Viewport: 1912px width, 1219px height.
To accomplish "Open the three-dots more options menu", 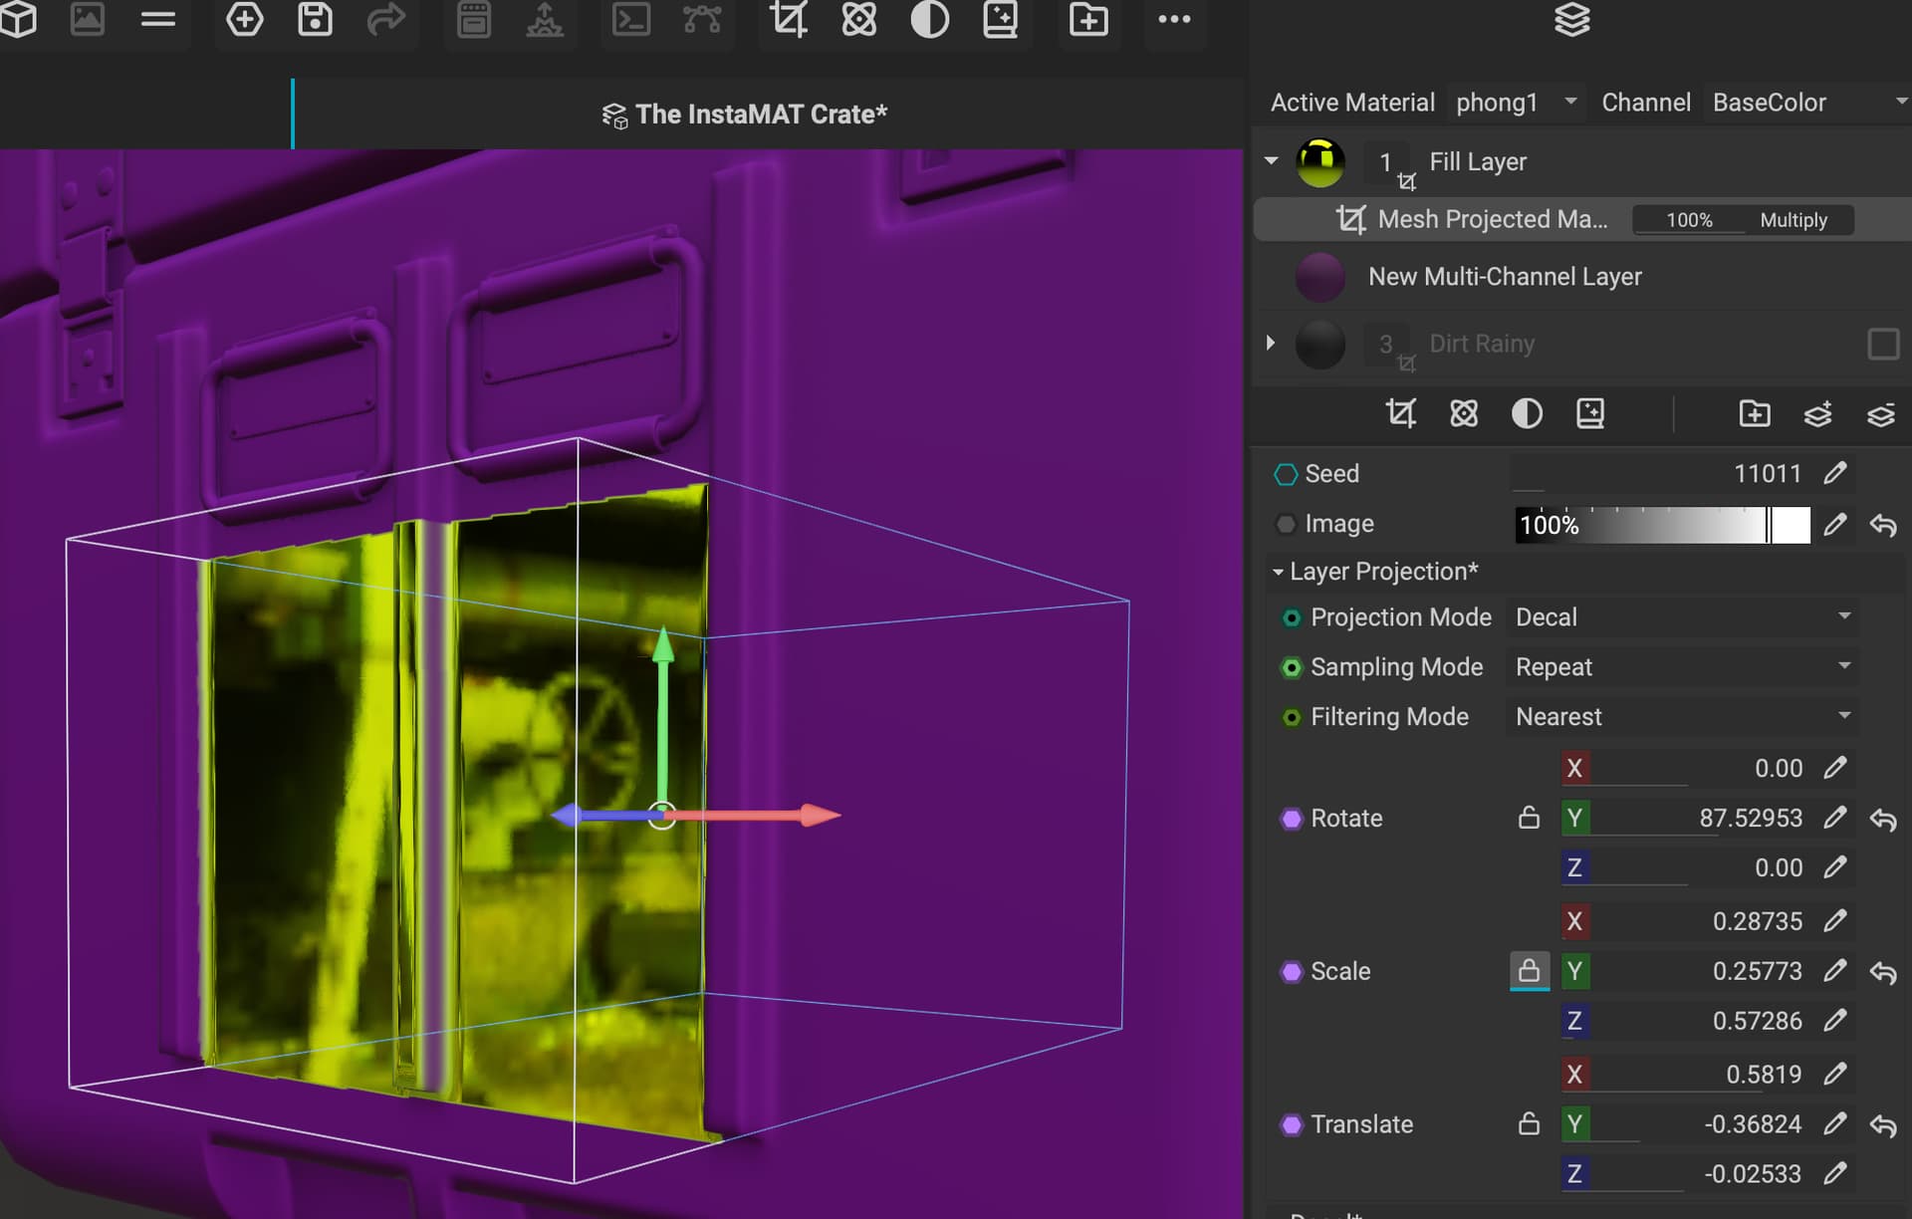I will (1174, 19).
